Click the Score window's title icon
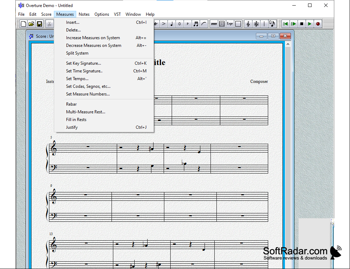This screenshot has width=350, height=269. (x=31, y=36)
